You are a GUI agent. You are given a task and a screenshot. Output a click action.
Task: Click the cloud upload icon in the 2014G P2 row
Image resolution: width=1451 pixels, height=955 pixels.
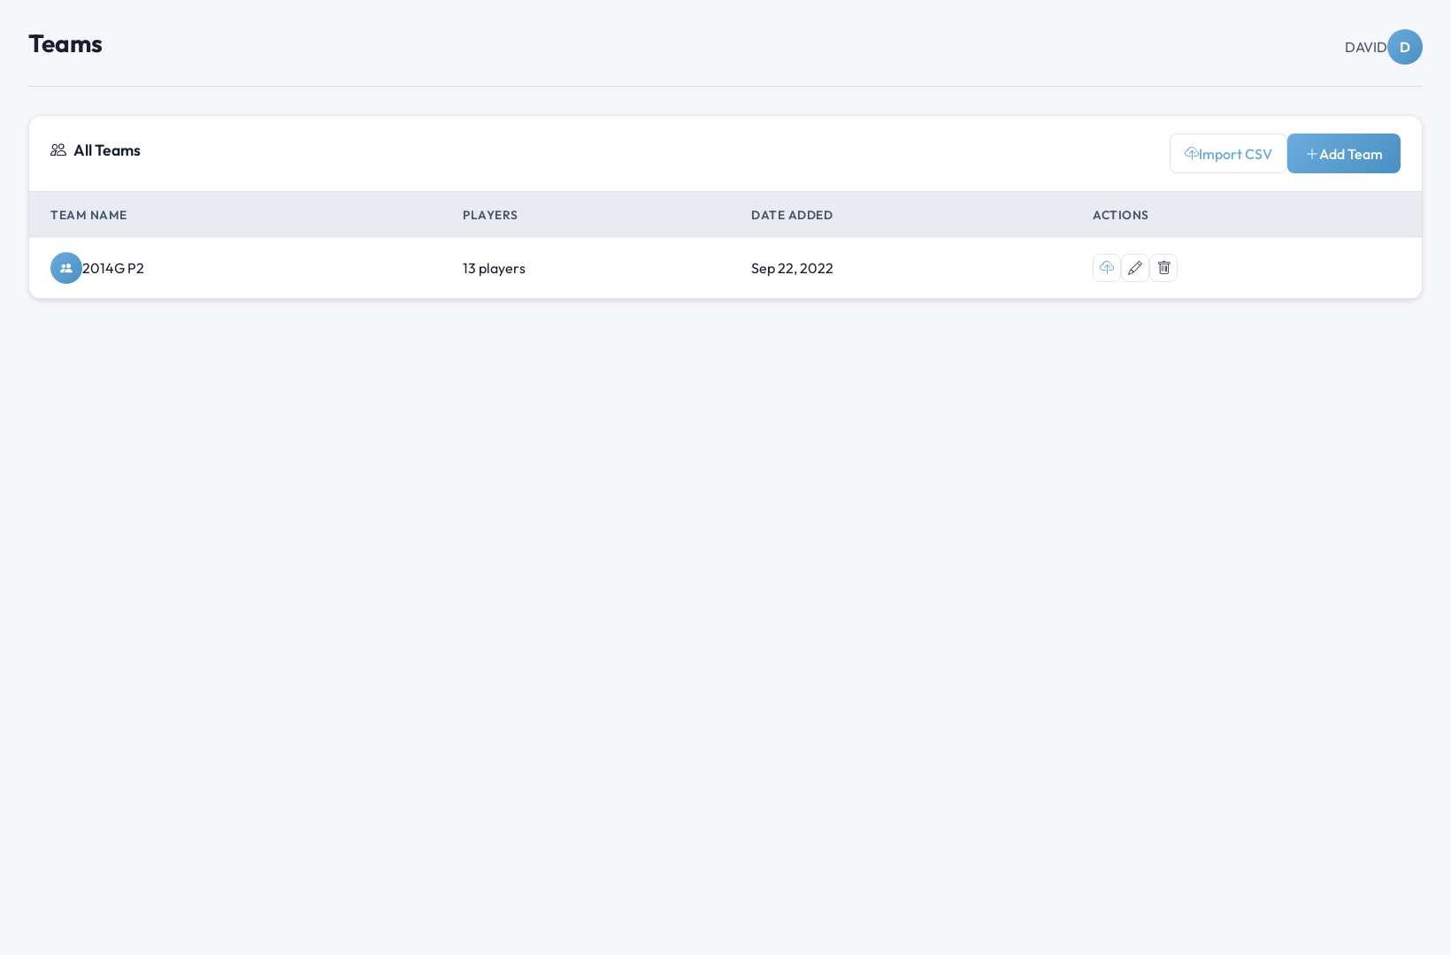tap(1106, 268)
